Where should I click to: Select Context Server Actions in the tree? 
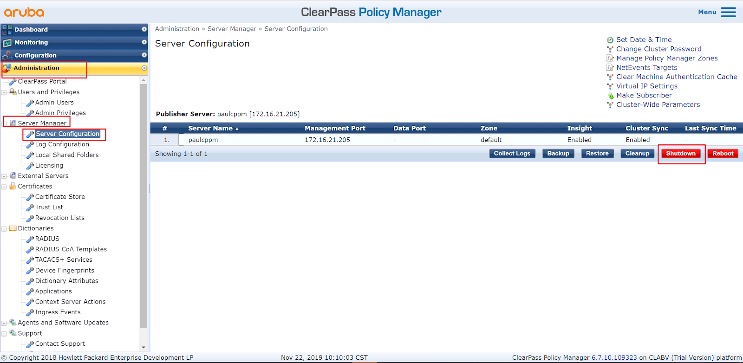[x=70, y=302]
